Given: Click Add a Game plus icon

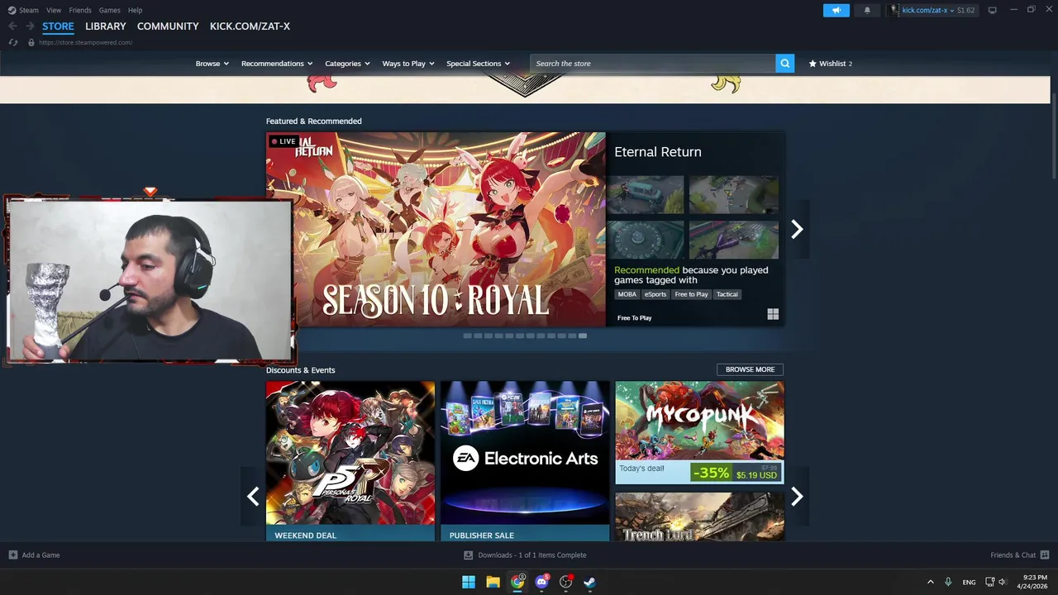Looking at the screenshot, I should pyautogui.click(x=12, y=555).
